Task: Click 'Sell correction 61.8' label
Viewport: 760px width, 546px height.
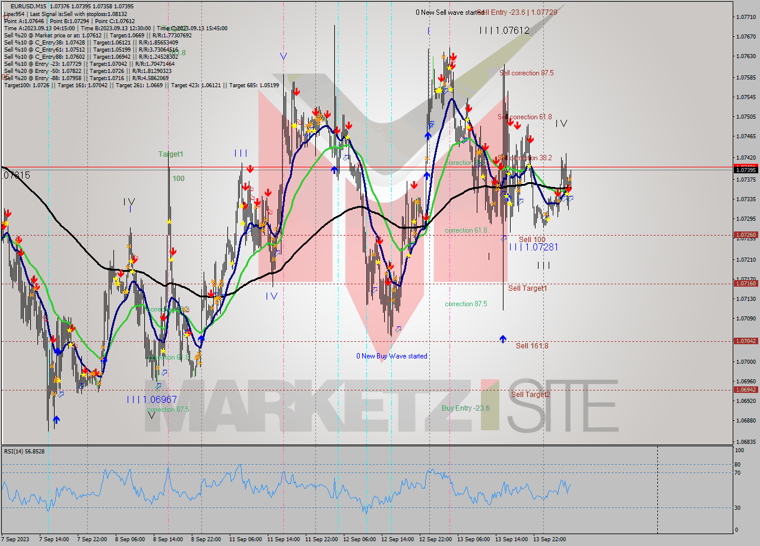Action: coord(525,117)
